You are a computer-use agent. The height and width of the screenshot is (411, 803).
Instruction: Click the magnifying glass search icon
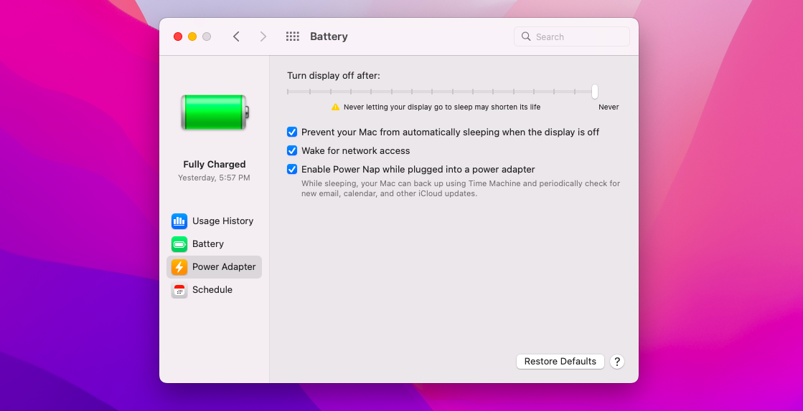(525, 37)
